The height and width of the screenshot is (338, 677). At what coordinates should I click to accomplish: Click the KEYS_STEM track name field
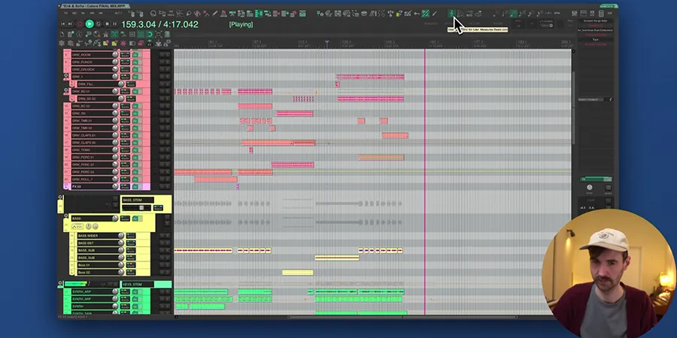click(x=138, y=285)
